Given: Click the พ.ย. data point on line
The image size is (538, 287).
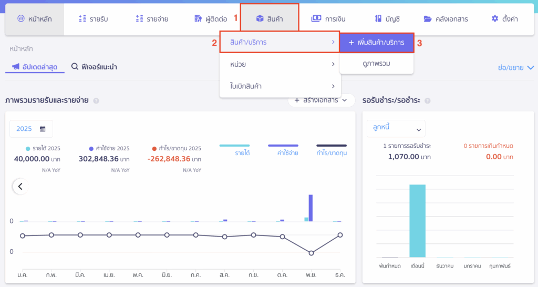Looking at the screenshot, I should [311, 253].
